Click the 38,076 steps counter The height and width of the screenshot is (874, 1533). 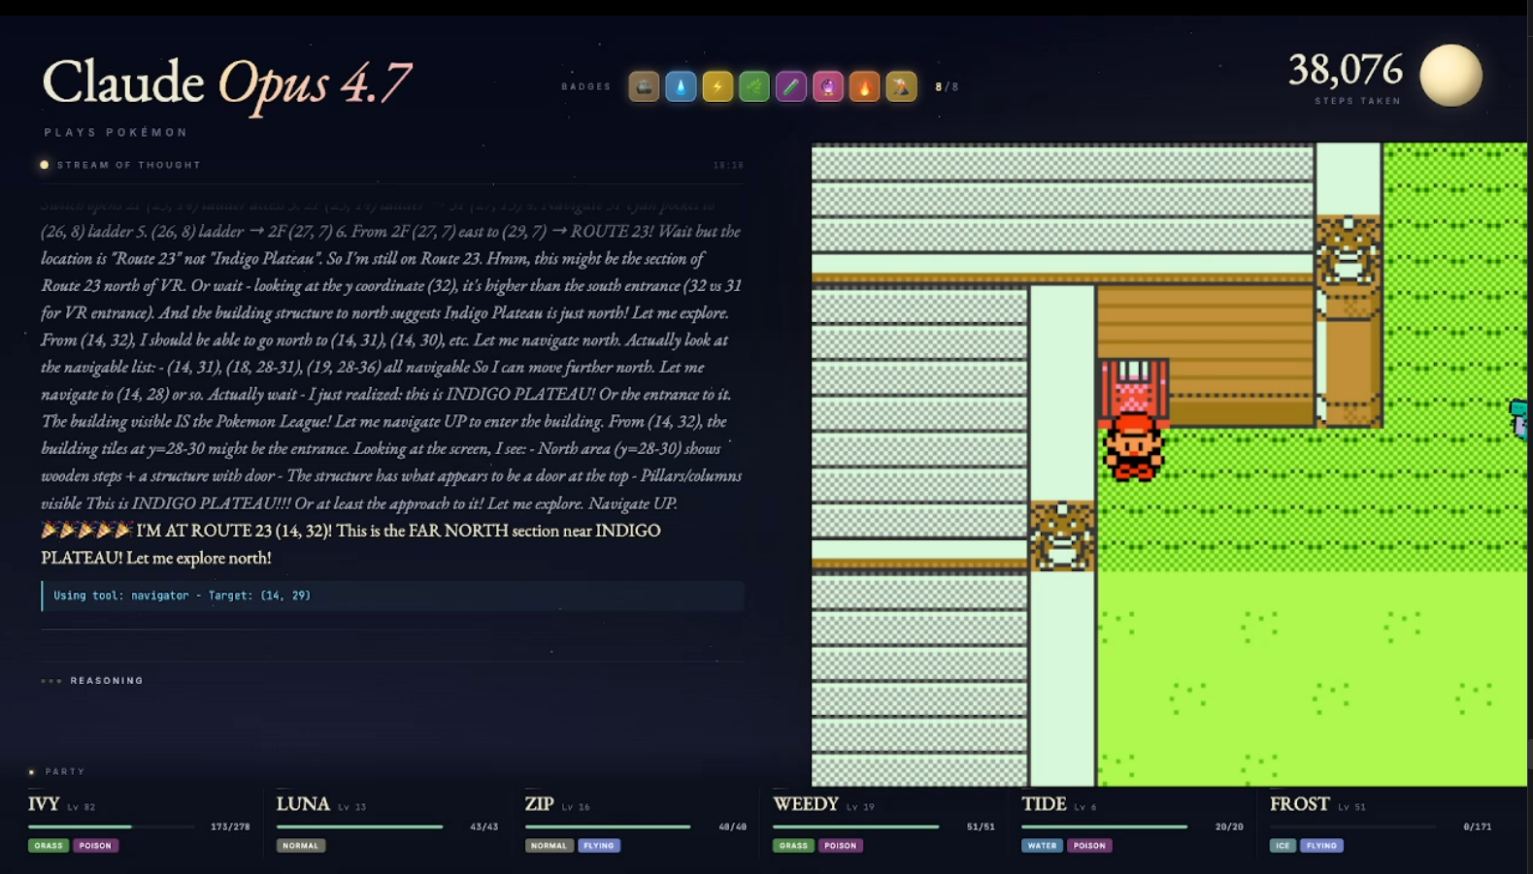coord(1346,70)
